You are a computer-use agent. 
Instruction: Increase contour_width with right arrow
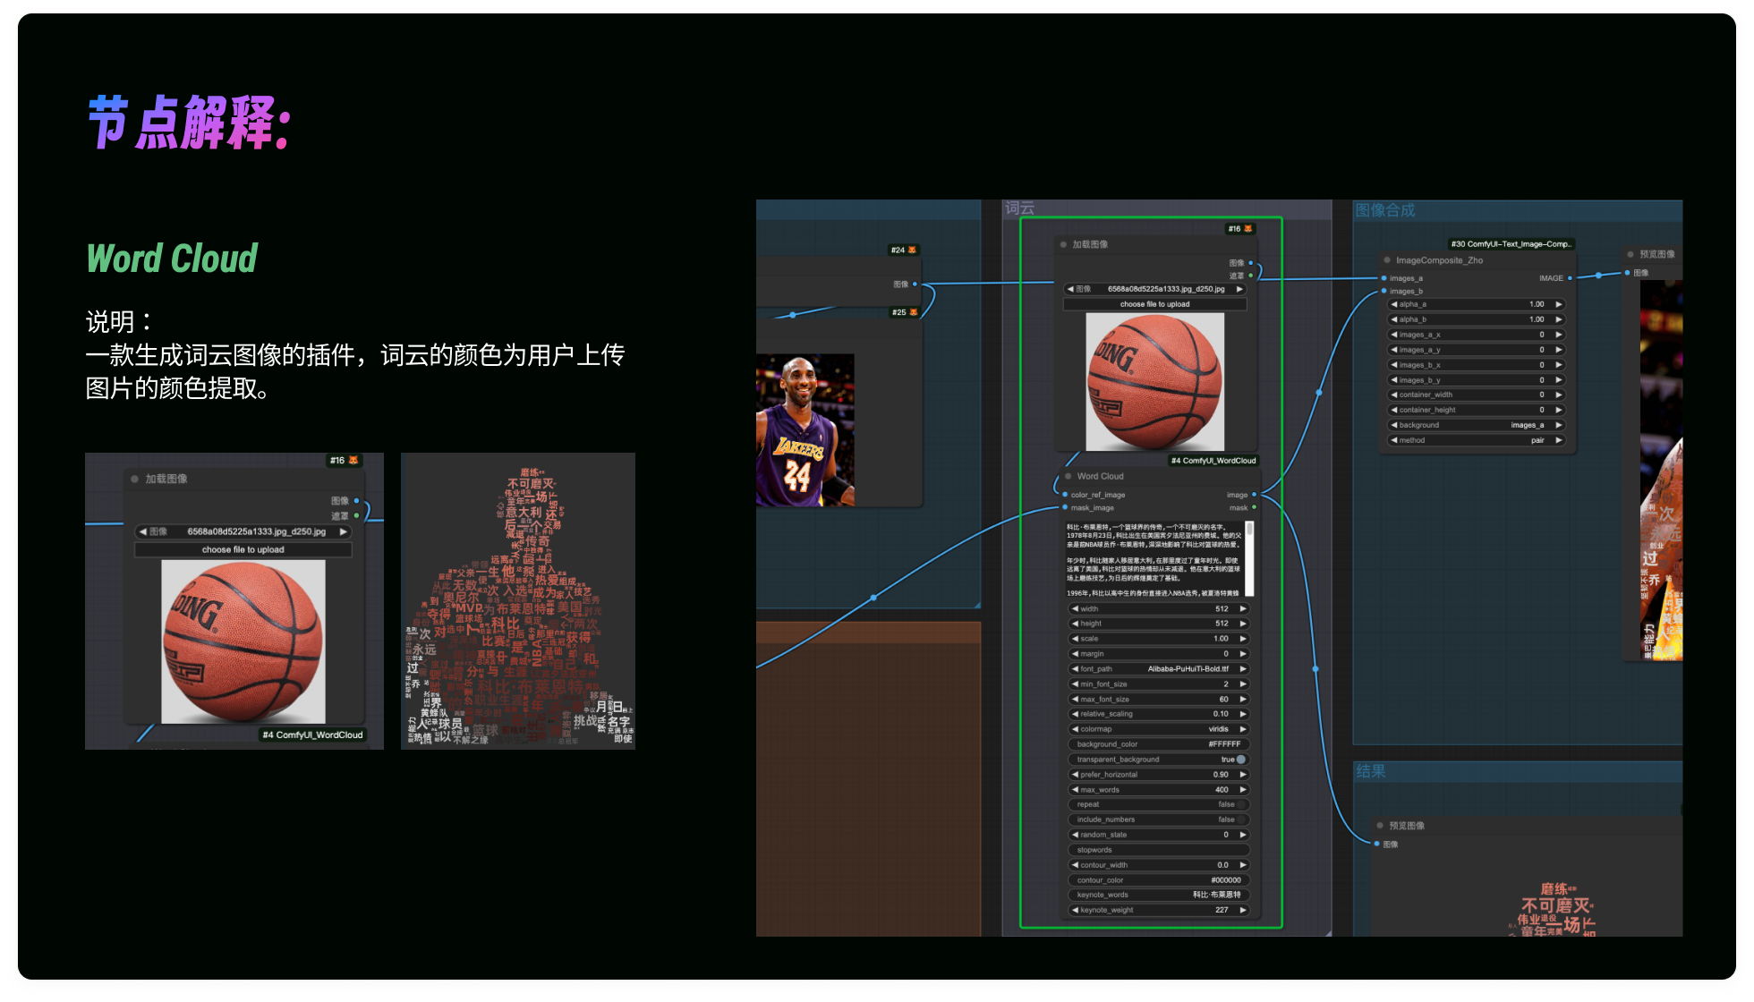(1242, 865)
